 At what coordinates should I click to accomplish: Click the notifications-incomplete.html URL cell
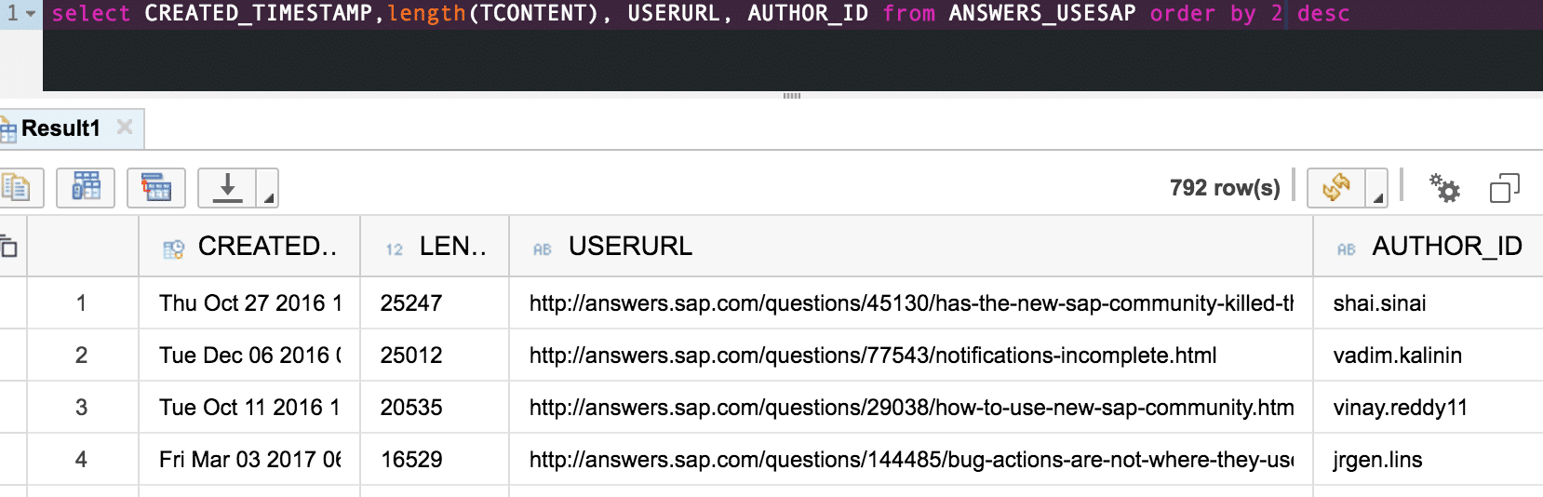point(872,356)
